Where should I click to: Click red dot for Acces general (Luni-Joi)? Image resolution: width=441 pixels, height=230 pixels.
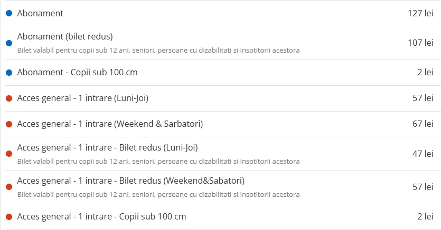pyautogui.click(x=9, y=98)
